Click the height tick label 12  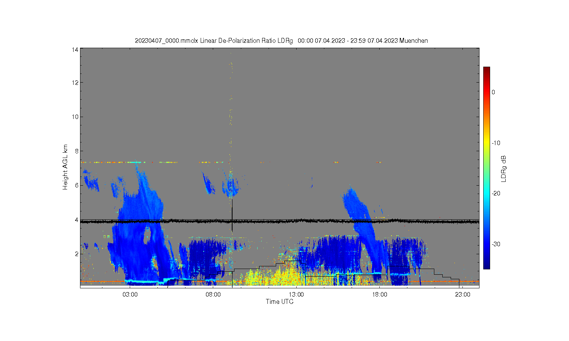pyautogui.click(x=75, y=83)
